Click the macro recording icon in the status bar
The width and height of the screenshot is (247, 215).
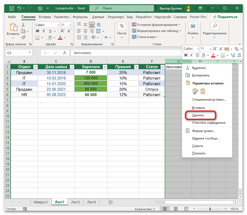point(24,209)
